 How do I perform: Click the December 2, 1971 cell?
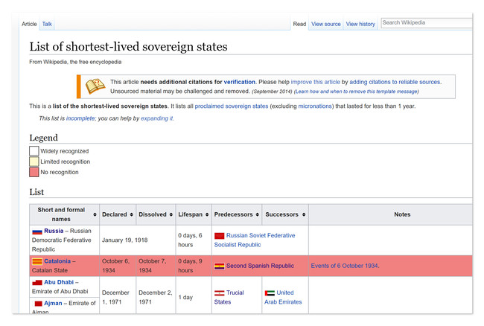coord(156,297)
